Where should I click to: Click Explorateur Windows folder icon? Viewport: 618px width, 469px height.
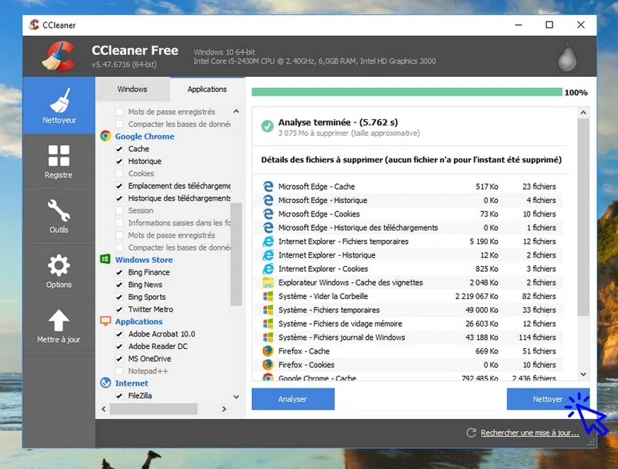(x=268, y=282)
